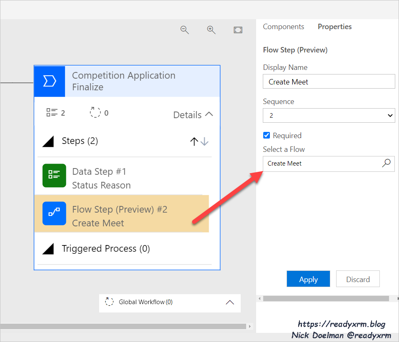Click the Competition Application Finalize process icon
The image size is (399, 342).
point(49,81)
